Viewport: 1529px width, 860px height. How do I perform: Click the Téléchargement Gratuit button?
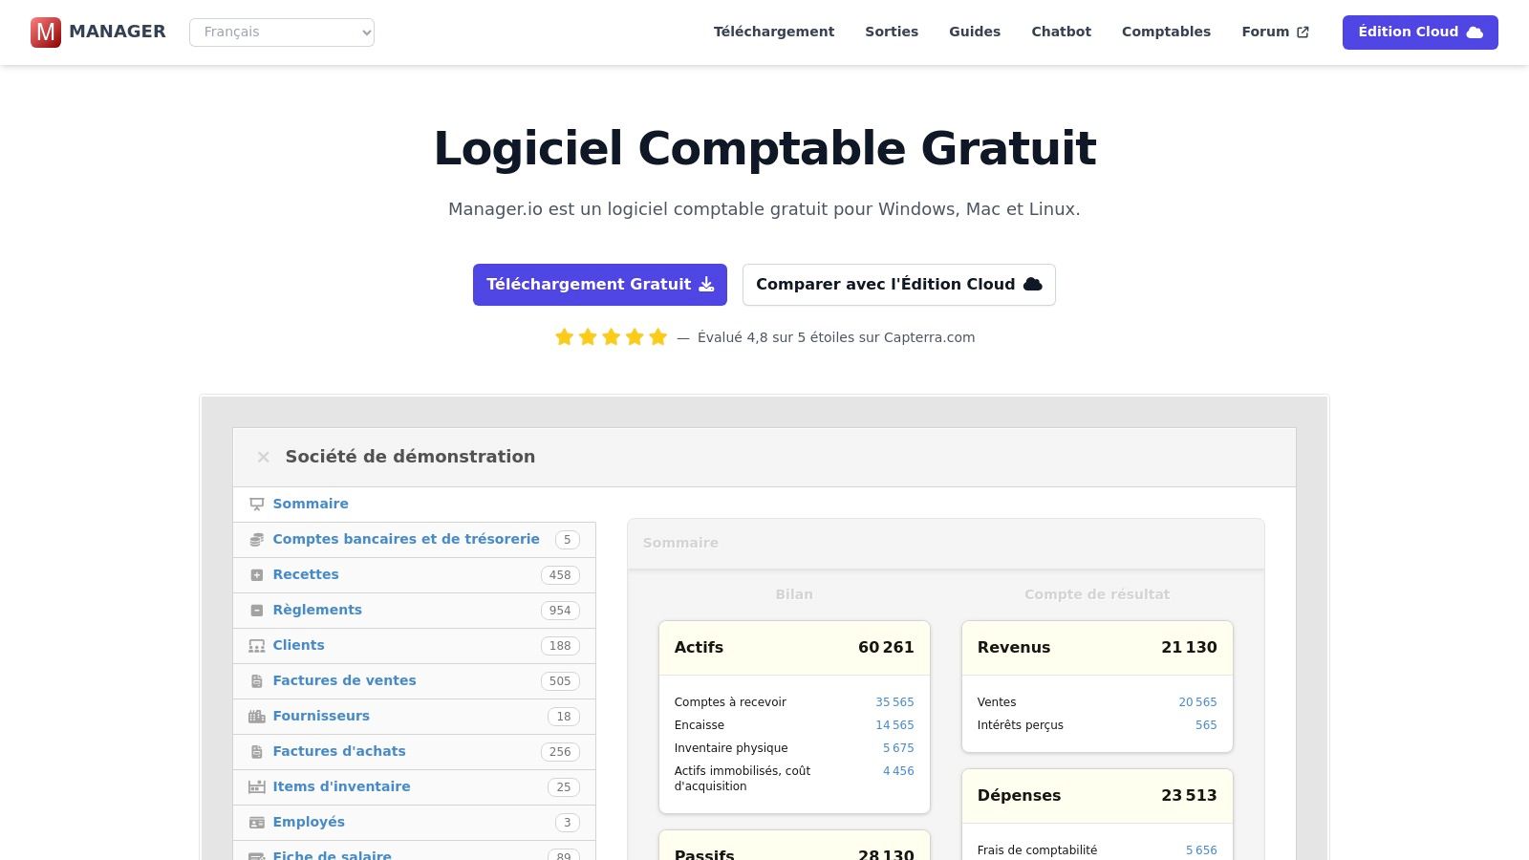coord(600,285)
